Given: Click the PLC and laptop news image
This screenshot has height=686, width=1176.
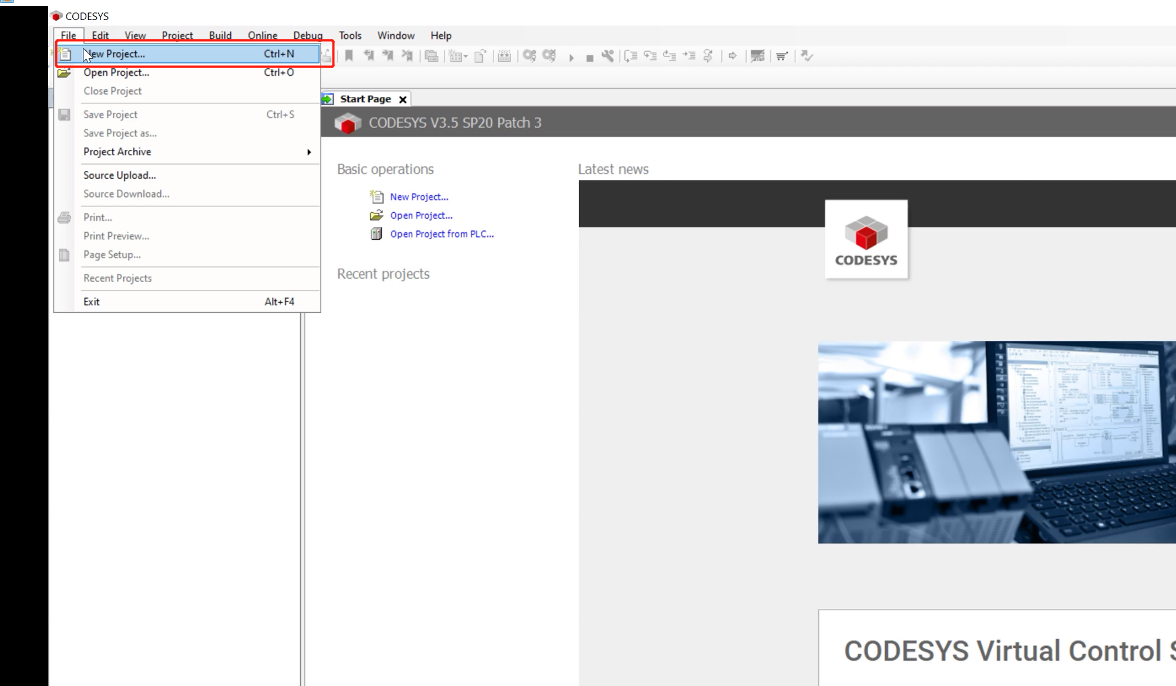Looking at the screenshot, I should pyautogui.click(x=997, y=442).
